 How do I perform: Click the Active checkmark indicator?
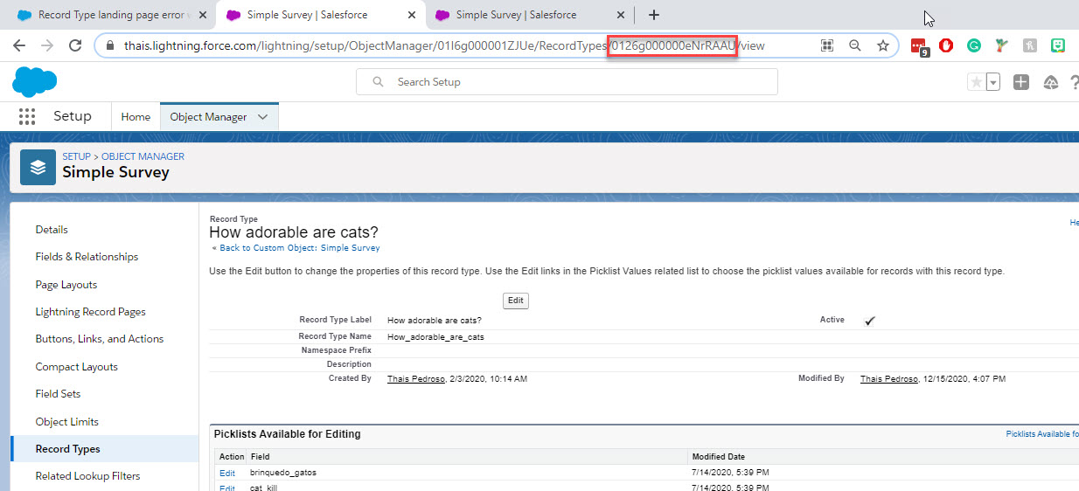870,321
